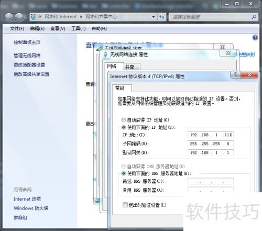This screenshot has width=262, height=231.
Task: Expand the breadcrumb arrow after 网络和 Internet
Action: click(81, 17)
